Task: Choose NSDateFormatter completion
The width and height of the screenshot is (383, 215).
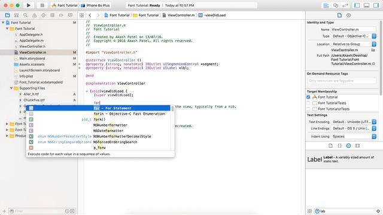Action: [x=98, y=131]
